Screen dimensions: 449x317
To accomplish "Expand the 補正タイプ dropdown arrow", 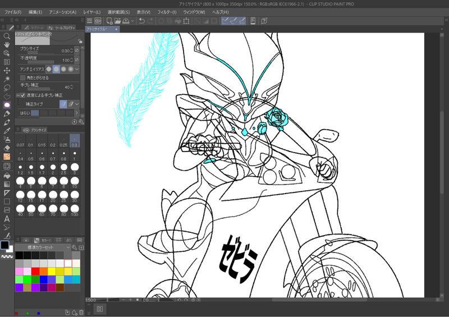I will (x=77, y=104).
